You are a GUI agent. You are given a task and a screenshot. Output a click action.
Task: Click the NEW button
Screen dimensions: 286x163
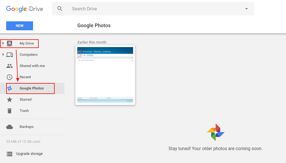click(19, 26)
